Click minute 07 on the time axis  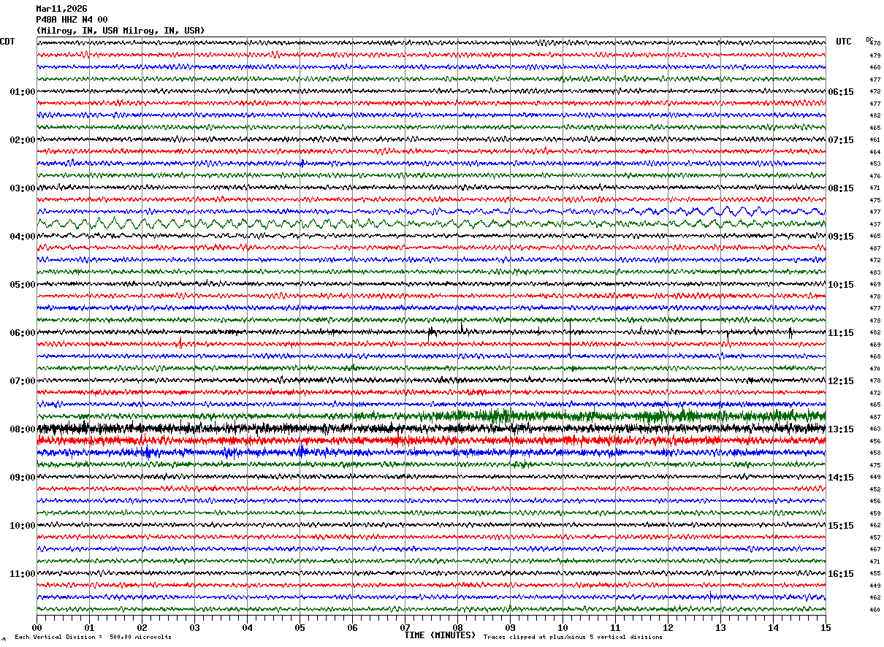coord(405,627)
